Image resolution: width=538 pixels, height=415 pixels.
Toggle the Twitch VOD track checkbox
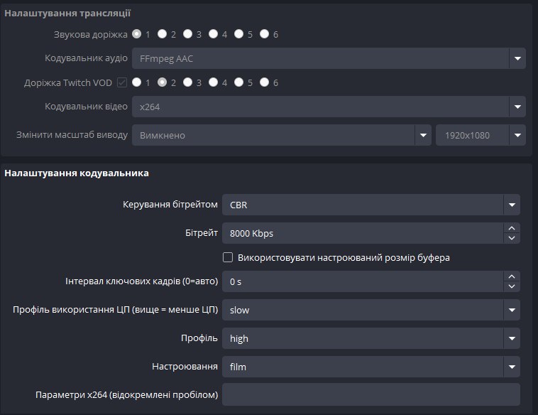tap(122, 82)
